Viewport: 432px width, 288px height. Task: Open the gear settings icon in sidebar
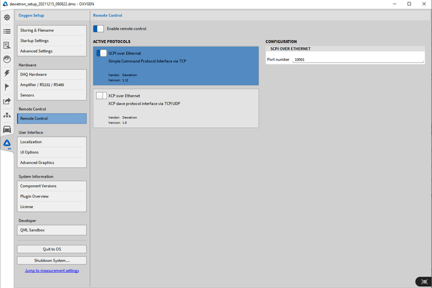coord(7,18)
